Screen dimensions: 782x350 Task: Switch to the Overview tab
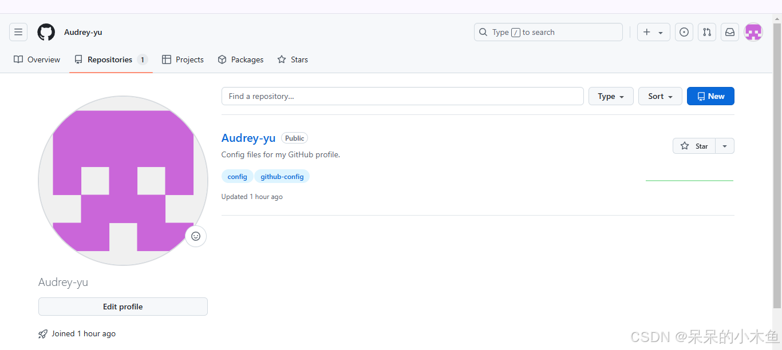click(x=37, y=59)
